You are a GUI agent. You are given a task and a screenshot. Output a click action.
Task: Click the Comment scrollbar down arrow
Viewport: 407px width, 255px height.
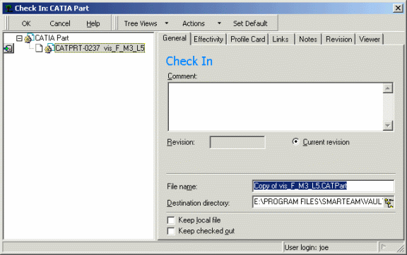[x=388, y=126]
